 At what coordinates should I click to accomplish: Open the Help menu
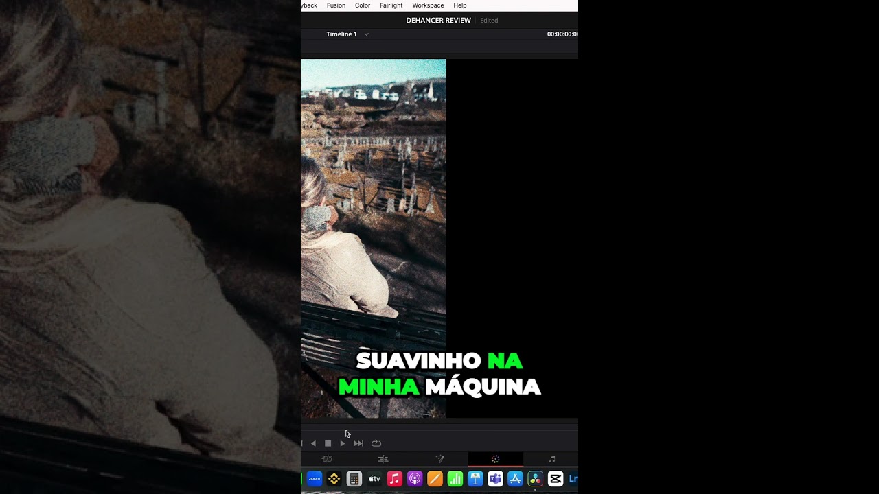coord(460,5)
